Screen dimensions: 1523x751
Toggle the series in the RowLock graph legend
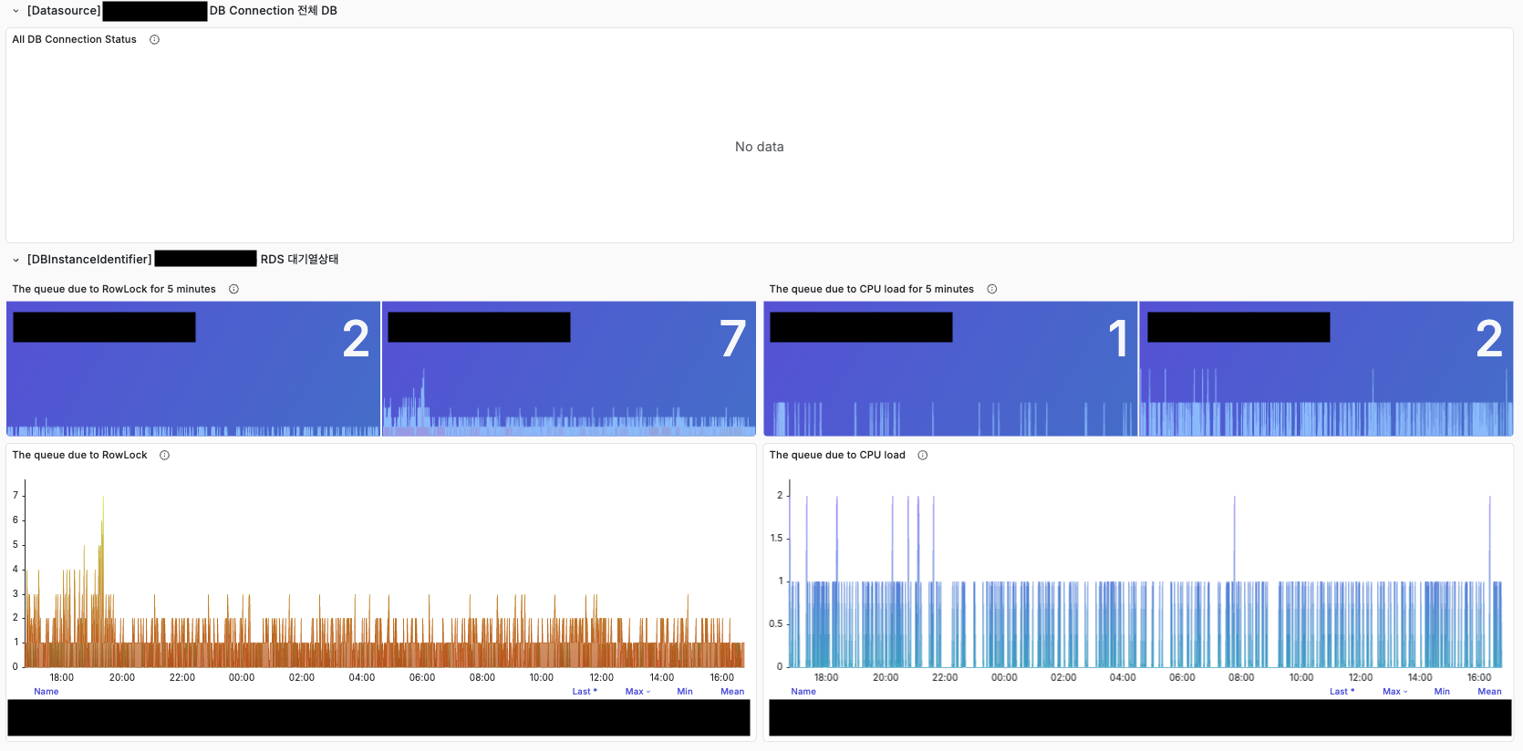(x=378, y=718)
